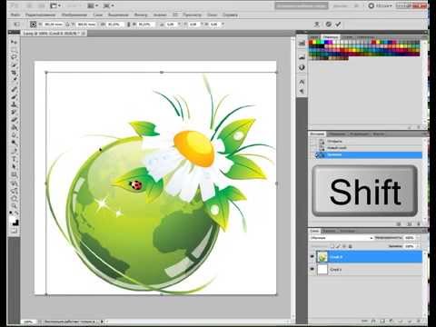Select the reference point location grid

33,24
